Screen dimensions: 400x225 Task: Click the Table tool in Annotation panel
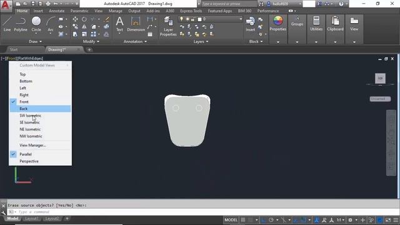click(150, 34)
